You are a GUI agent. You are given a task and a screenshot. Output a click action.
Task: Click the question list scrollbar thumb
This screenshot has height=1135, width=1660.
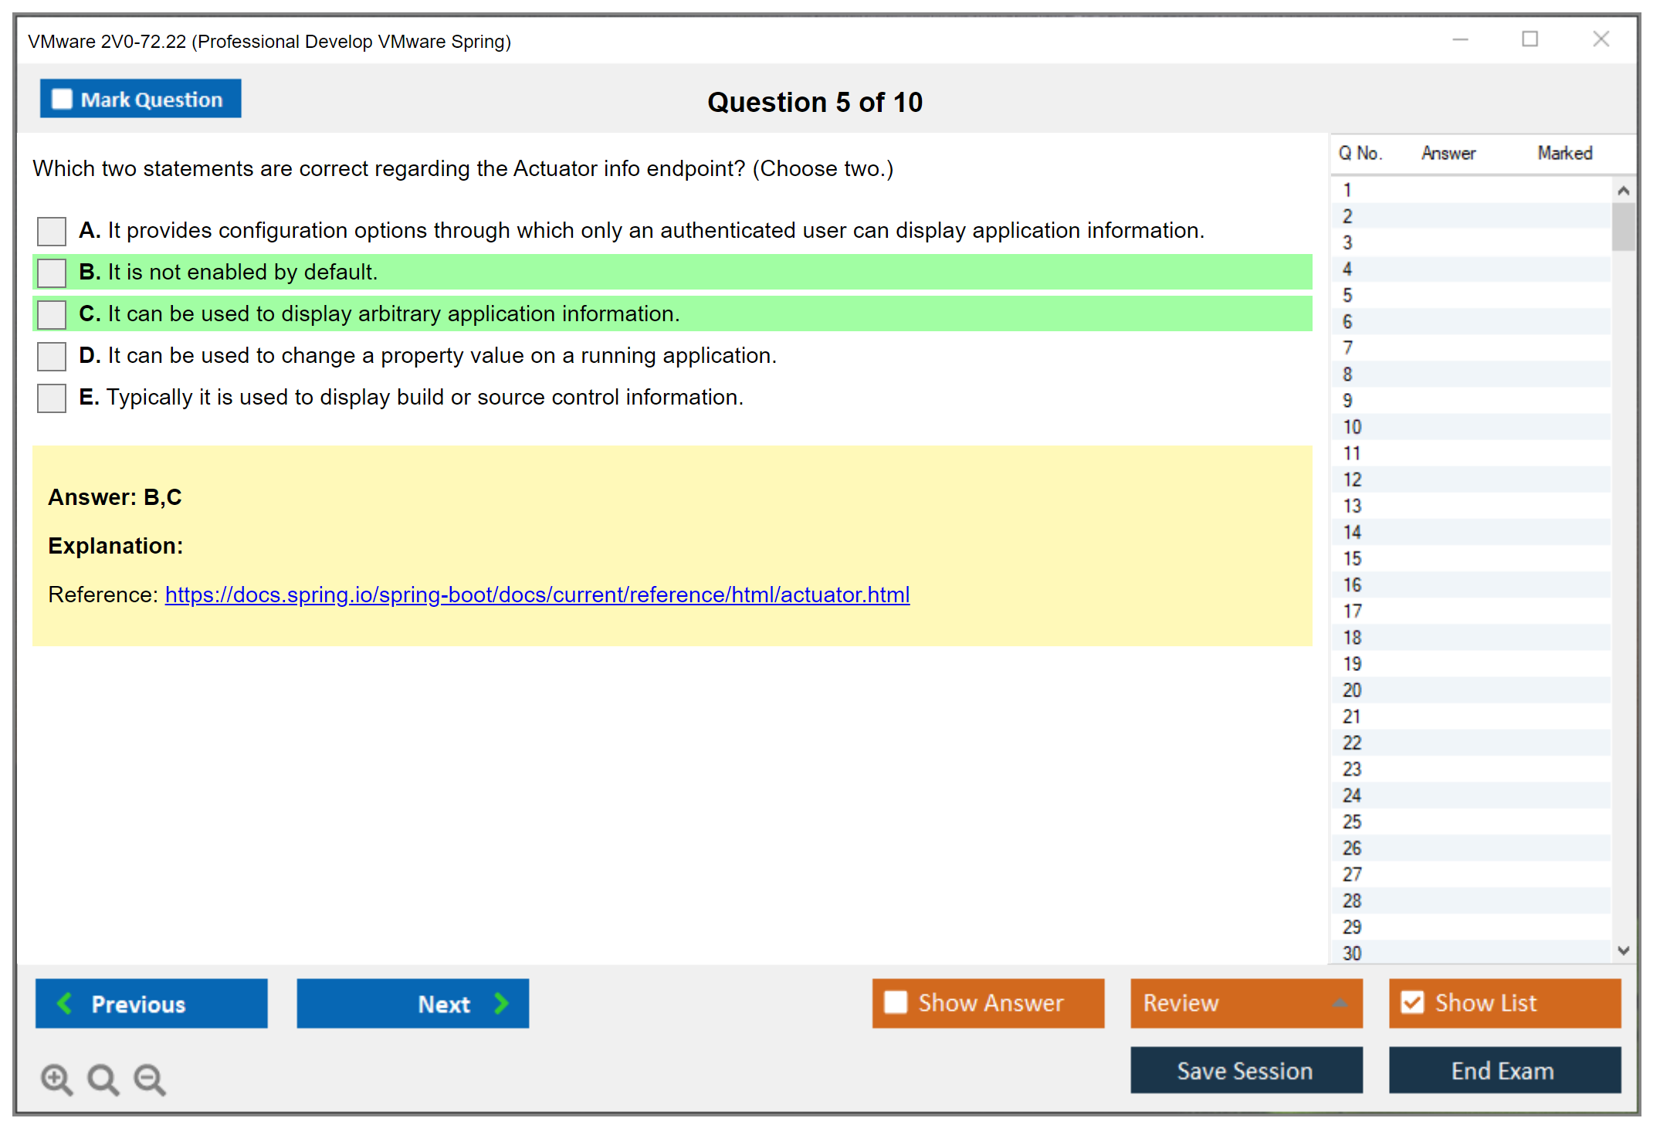(1623, 225)
